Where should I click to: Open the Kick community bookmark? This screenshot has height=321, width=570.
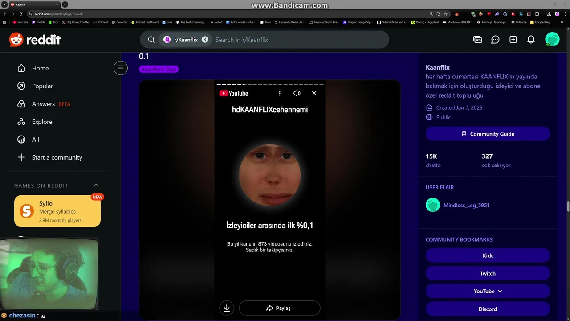point(488,255)
